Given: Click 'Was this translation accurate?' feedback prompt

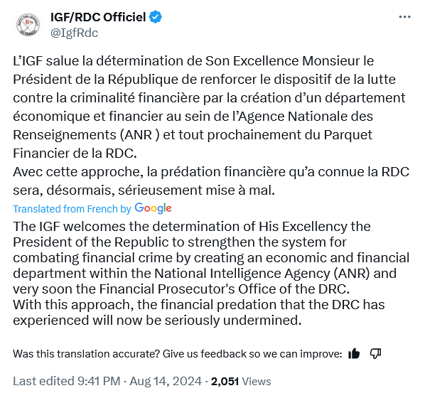Looking at the screenshot, I should [x=178, y=354].
